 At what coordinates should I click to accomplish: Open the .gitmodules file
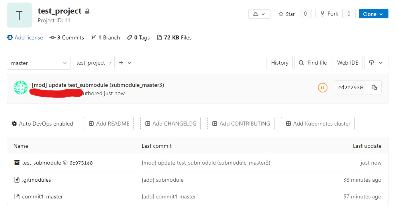pyautogui.click(x=37, y=180)
